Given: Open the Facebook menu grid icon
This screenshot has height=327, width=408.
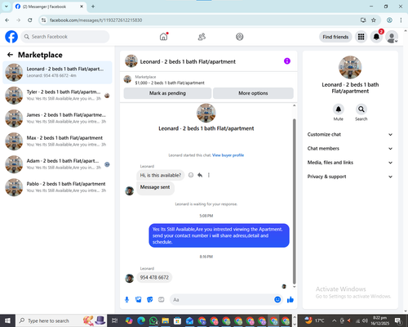Looking at the screenshot, I should 361,37.
